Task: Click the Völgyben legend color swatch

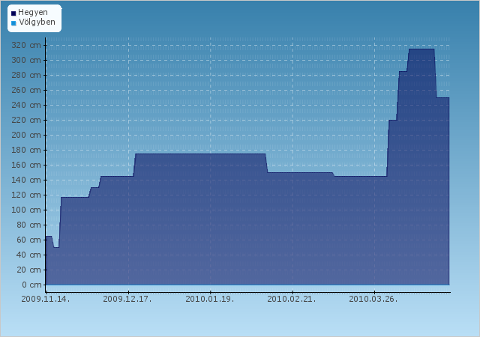Action: (x=13, y=23)
